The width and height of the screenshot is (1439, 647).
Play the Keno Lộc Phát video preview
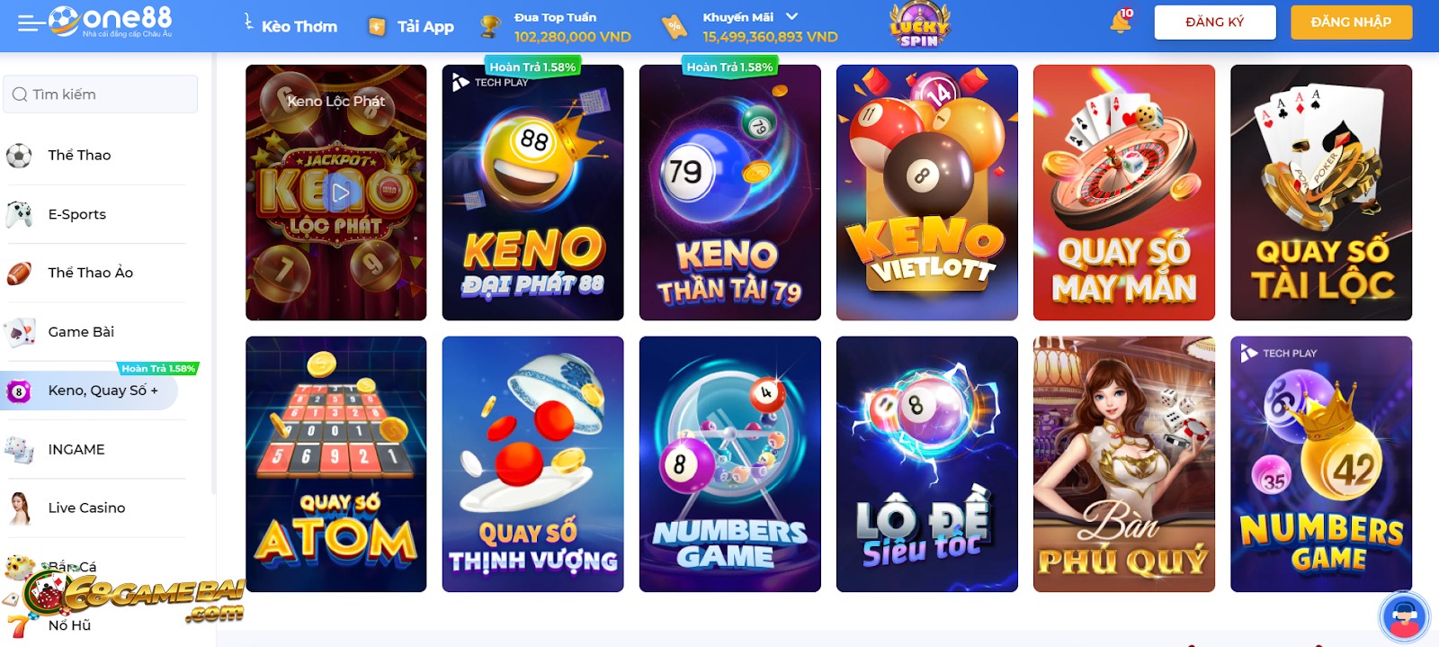click(x=340, y=193)
